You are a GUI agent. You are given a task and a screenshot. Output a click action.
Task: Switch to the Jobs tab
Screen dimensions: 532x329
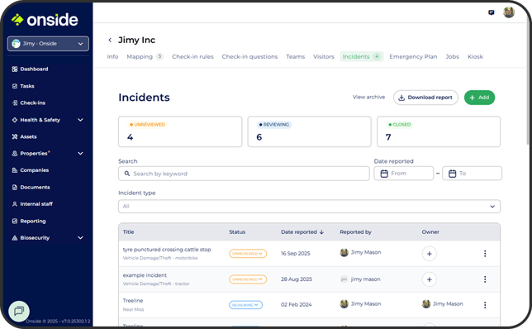point(452,57)
